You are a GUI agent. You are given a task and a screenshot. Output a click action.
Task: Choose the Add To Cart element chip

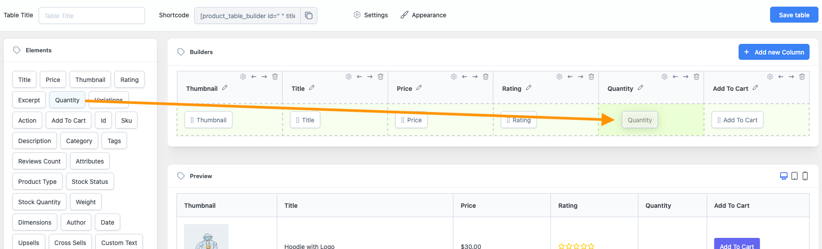pos(68,121)
